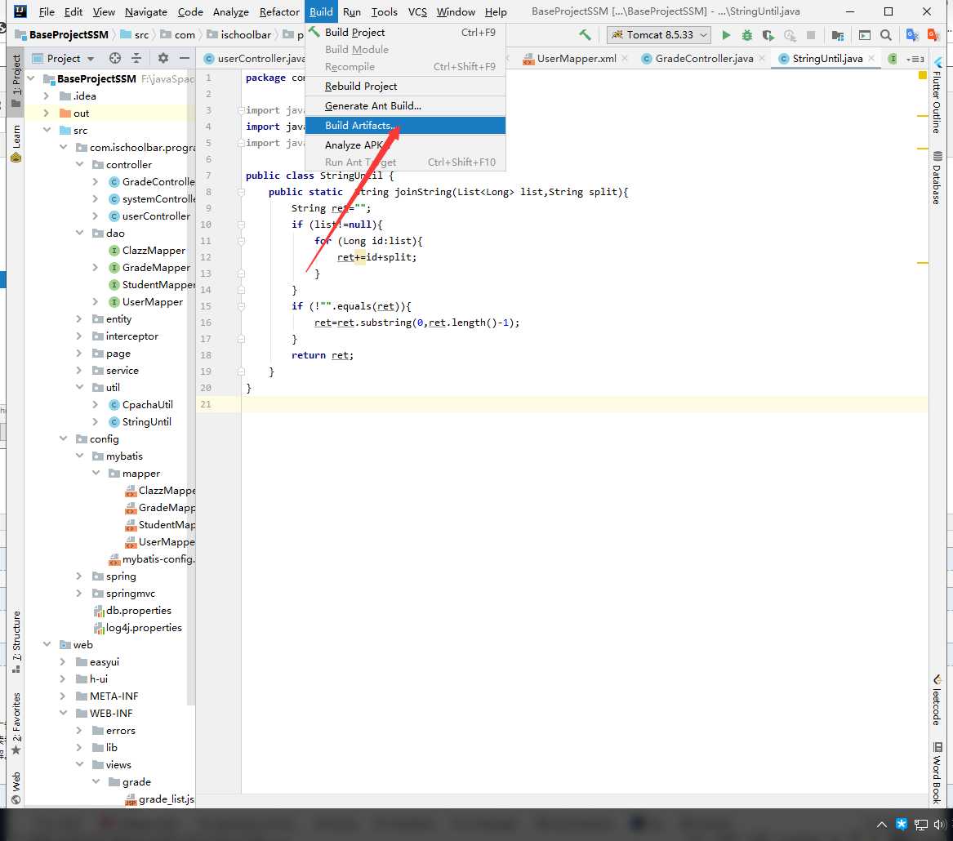Select Build Artifacts... in Build menu

coord(405,125)
